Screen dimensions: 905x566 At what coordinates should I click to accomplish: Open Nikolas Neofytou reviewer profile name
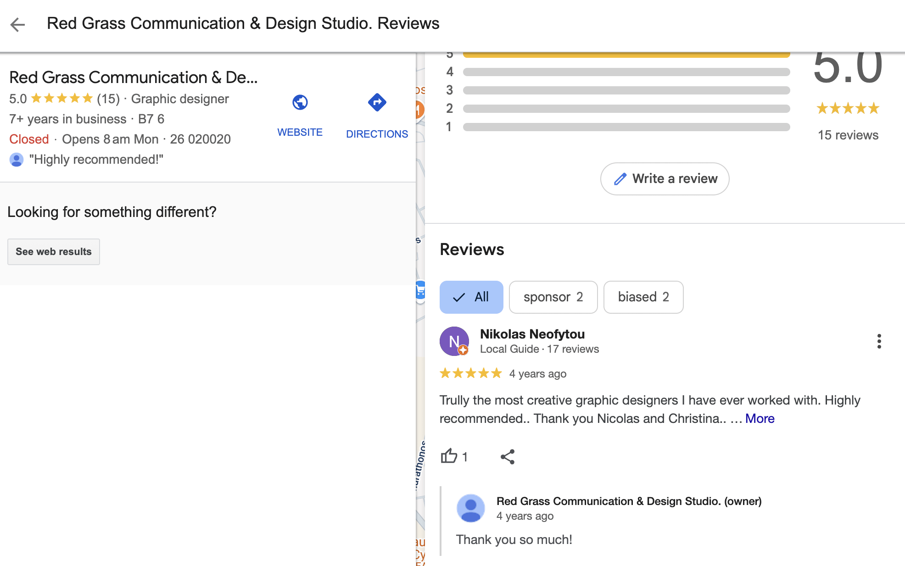coord(532,334)
